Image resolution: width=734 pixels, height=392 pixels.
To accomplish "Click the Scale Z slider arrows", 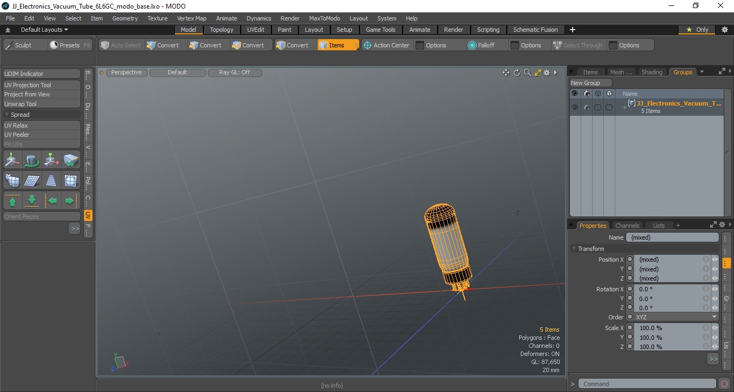I will (x=715, y=347).
